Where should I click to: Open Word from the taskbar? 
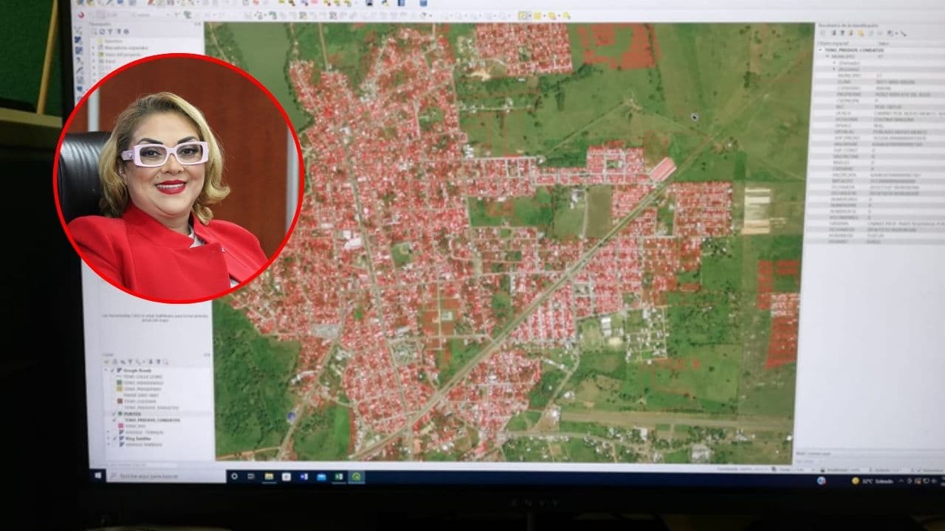[x=304, y=476]
